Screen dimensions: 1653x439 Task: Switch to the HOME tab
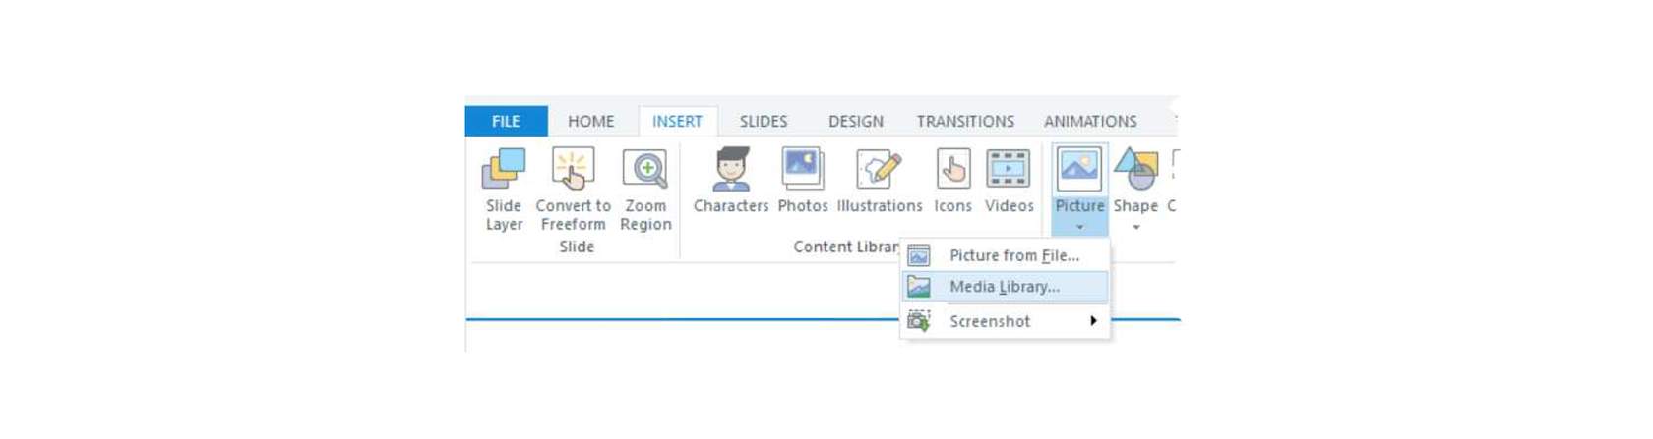(590, 121)
